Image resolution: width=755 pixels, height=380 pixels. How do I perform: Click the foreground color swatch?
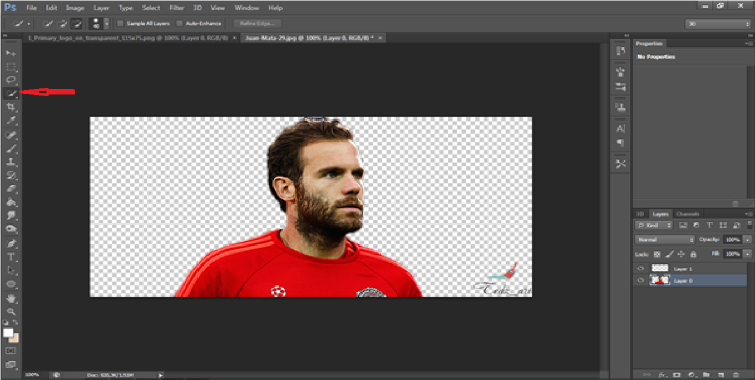point(8,332)
